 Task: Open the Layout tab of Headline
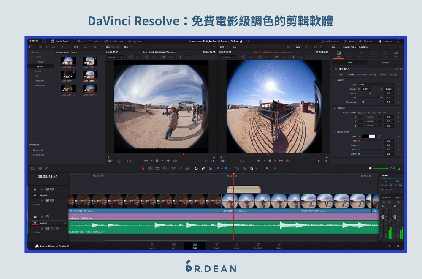(x=351, y=75)
